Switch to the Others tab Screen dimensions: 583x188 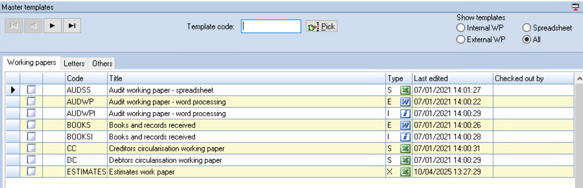(x=102, y=64)
